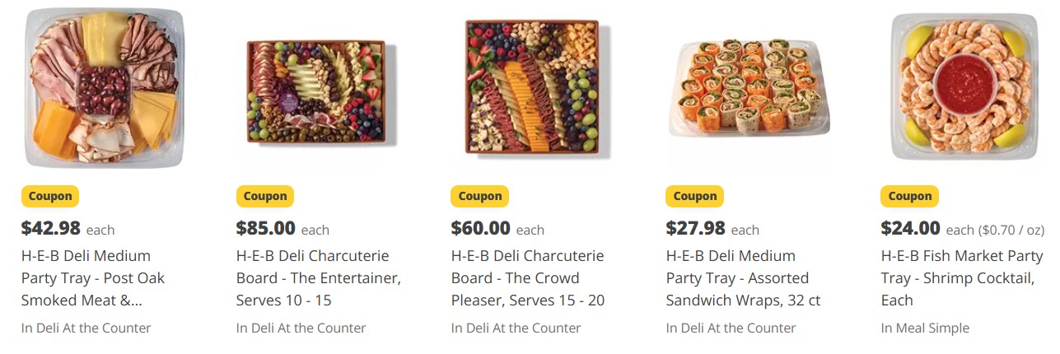Select the $60.00 each price
The width and height of the screenshot is (1060, 354).
click(497, 229)
